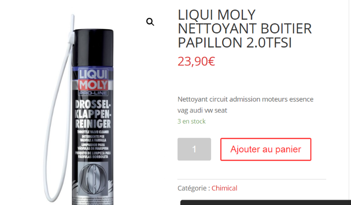Click the quantity input field showing 1
Screen dimensions: 351x205
click(x=194, y=149)
